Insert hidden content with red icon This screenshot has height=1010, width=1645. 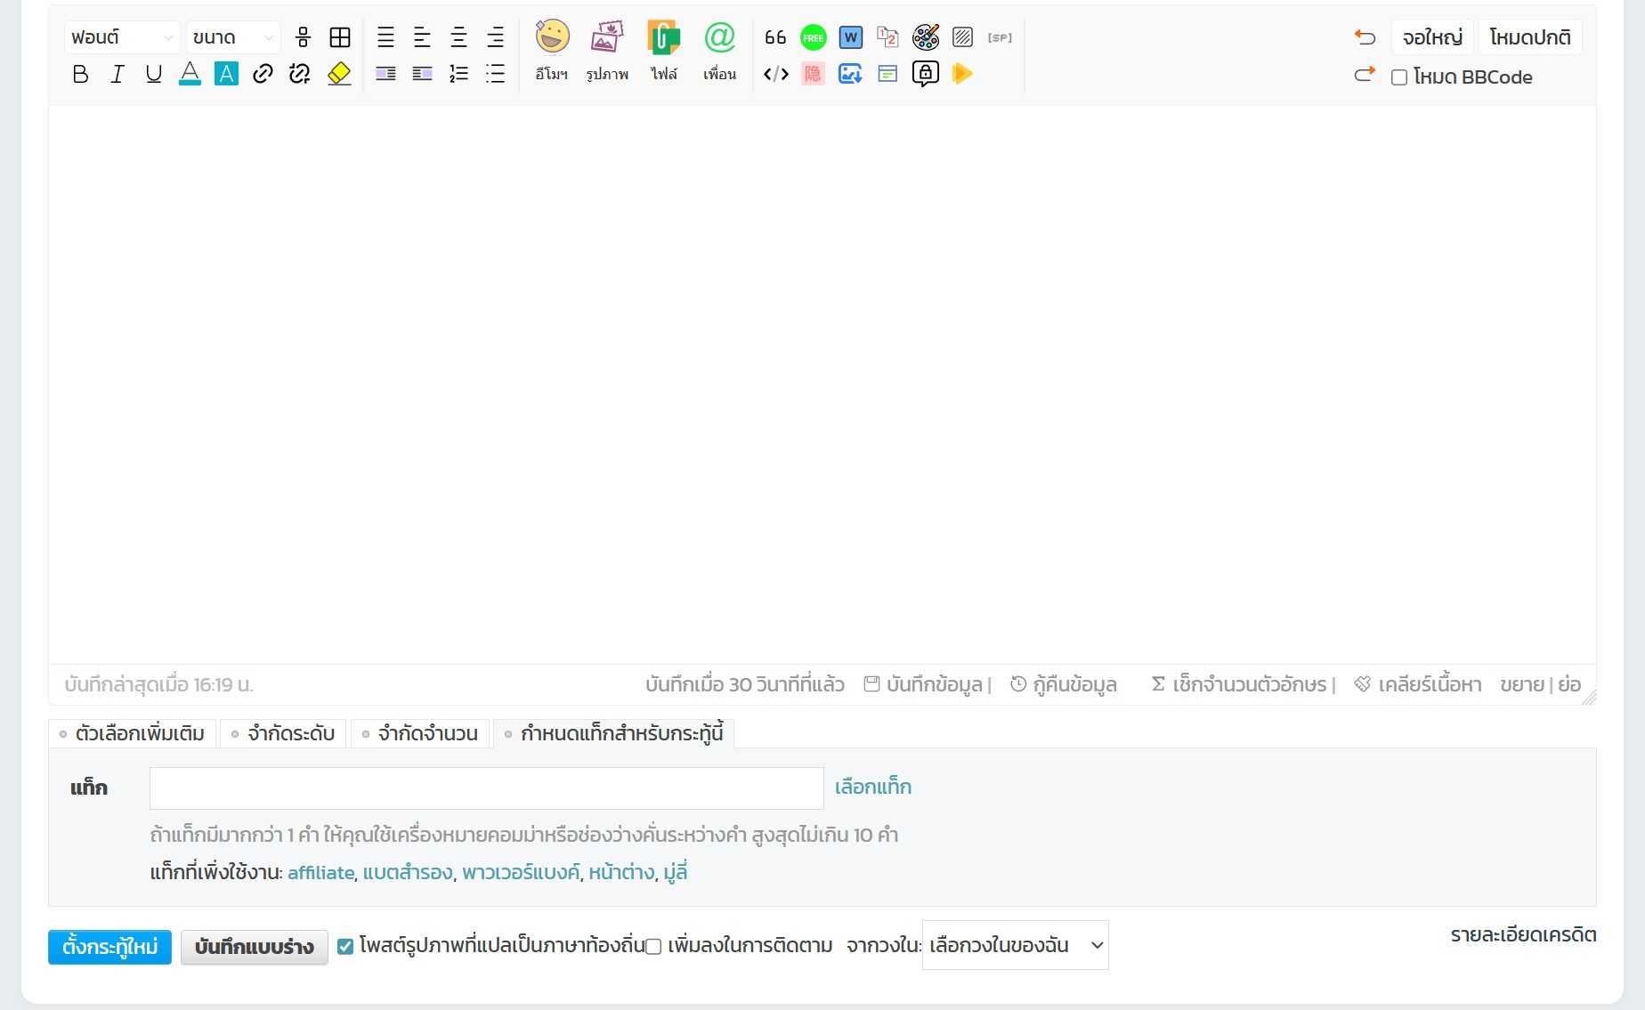813,74
